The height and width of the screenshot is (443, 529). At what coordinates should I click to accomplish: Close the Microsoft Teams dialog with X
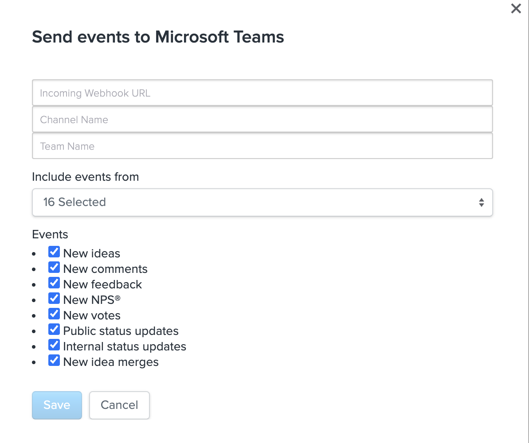click(516, 8)
